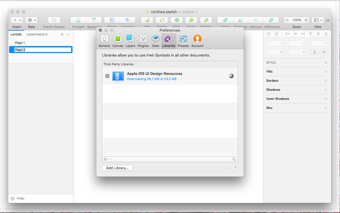Open the Layers preferences tab
The width and height of the screenshot is (340, 213).
[x=130, y=41]
